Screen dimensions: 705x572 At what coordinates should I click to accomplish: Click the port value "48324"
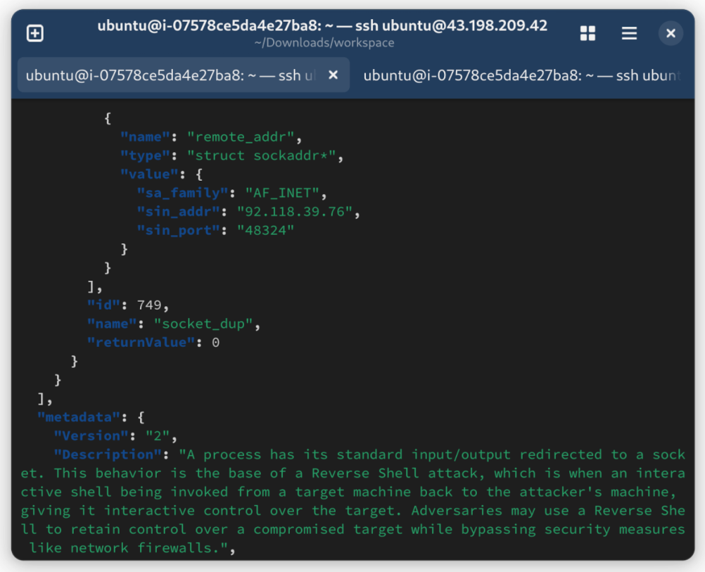coord(265,230)
